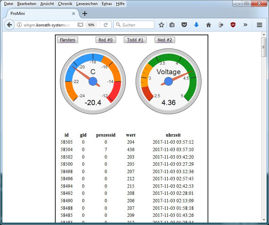The image size is (269, 225).
Task: Open the downloads arrow icon
Action: [x=196, y=25]
